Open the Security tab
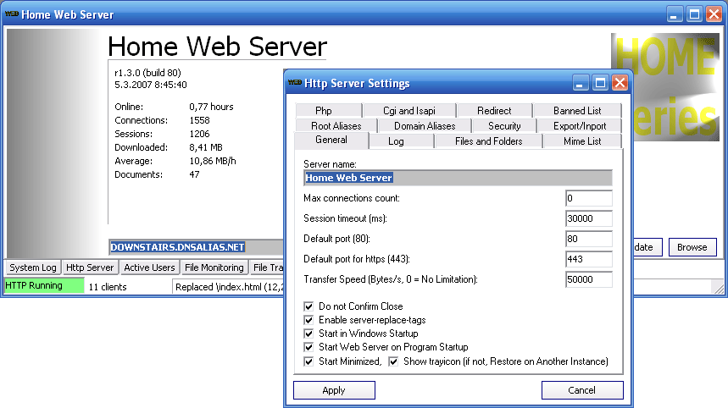728x408 pixels. [x=504, y=126]
